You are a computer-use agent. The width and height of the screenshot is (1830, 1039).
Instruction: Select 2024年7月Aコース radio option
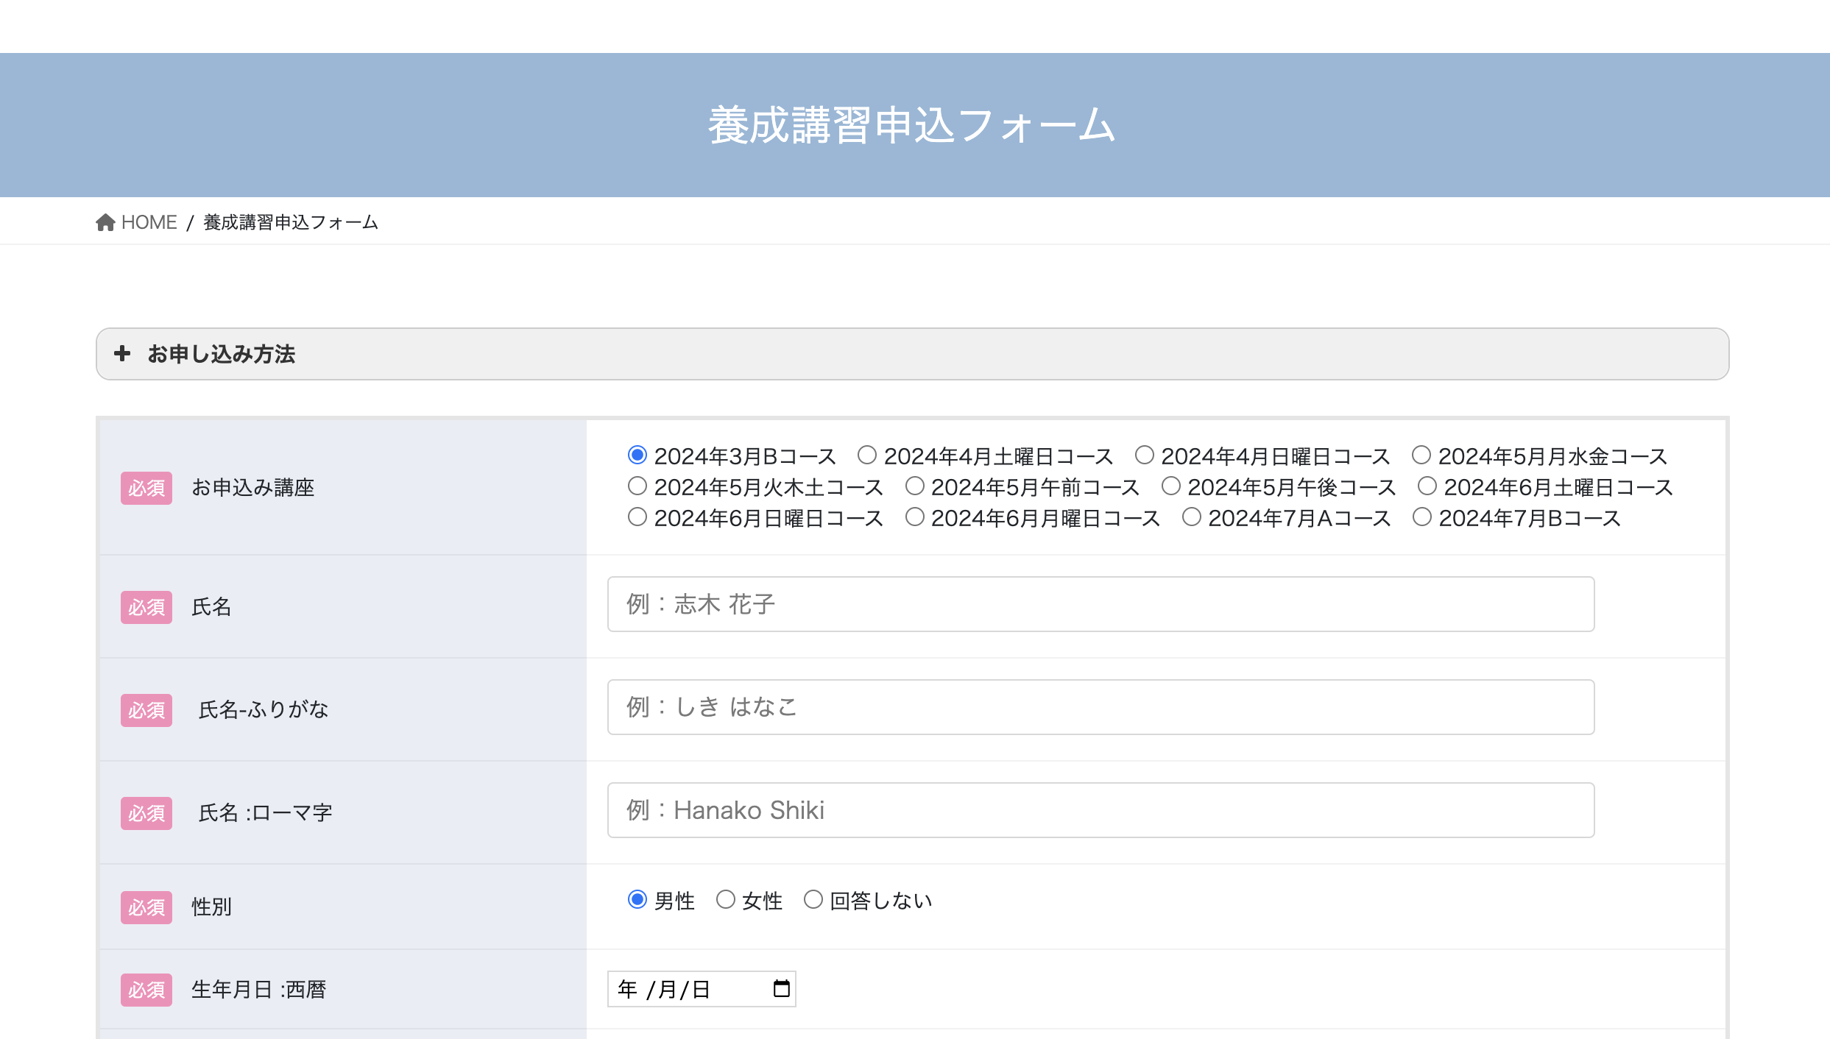click(x=1192, y=517)
